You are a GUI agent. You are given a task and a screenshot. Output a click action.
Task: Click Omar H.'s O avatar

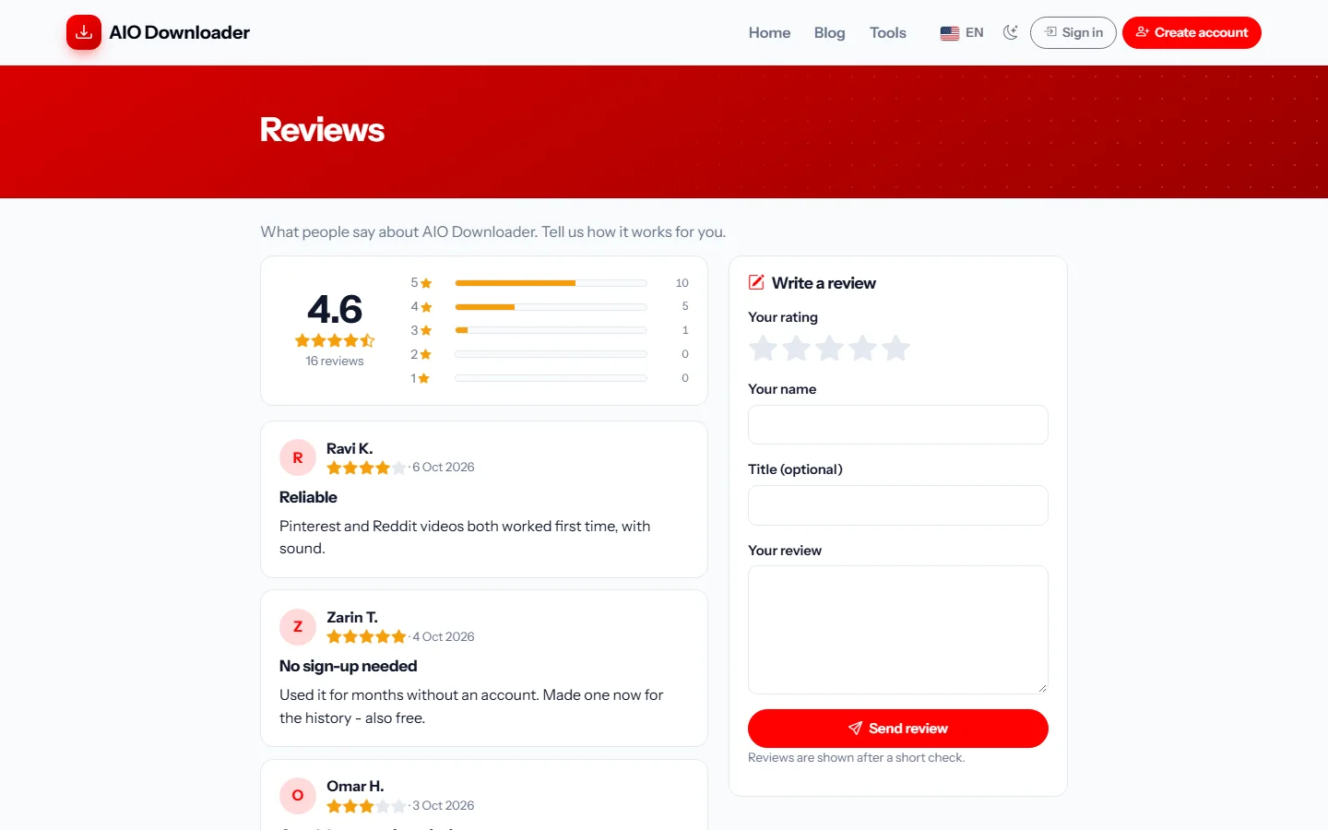pos(298,795)
